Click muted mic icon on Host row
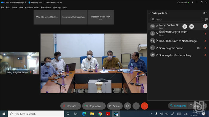209x117 pixels. tap(205, 34)
